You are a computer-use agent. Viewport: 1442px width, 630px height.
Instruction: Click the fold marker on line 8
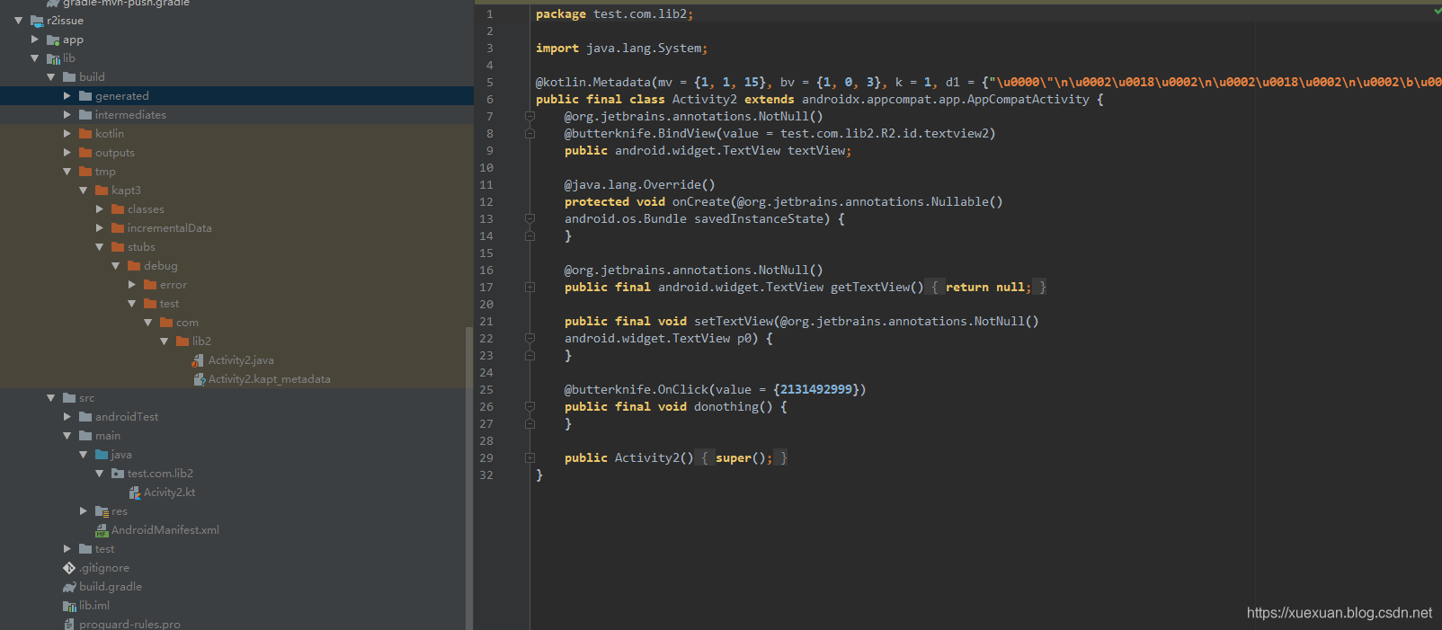tap(530, 134)
